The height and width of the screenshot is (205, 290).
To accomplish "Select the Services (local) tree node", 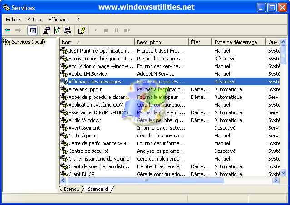I will pos(28,42).
